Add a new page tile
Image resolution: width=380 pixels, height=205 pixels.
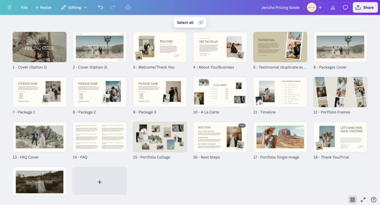100,181
